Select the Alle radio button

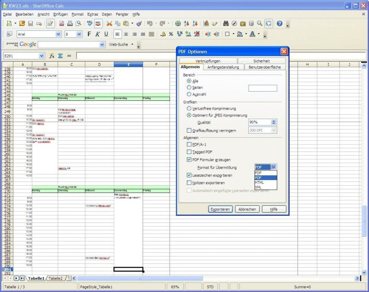(x=189, y=81)
